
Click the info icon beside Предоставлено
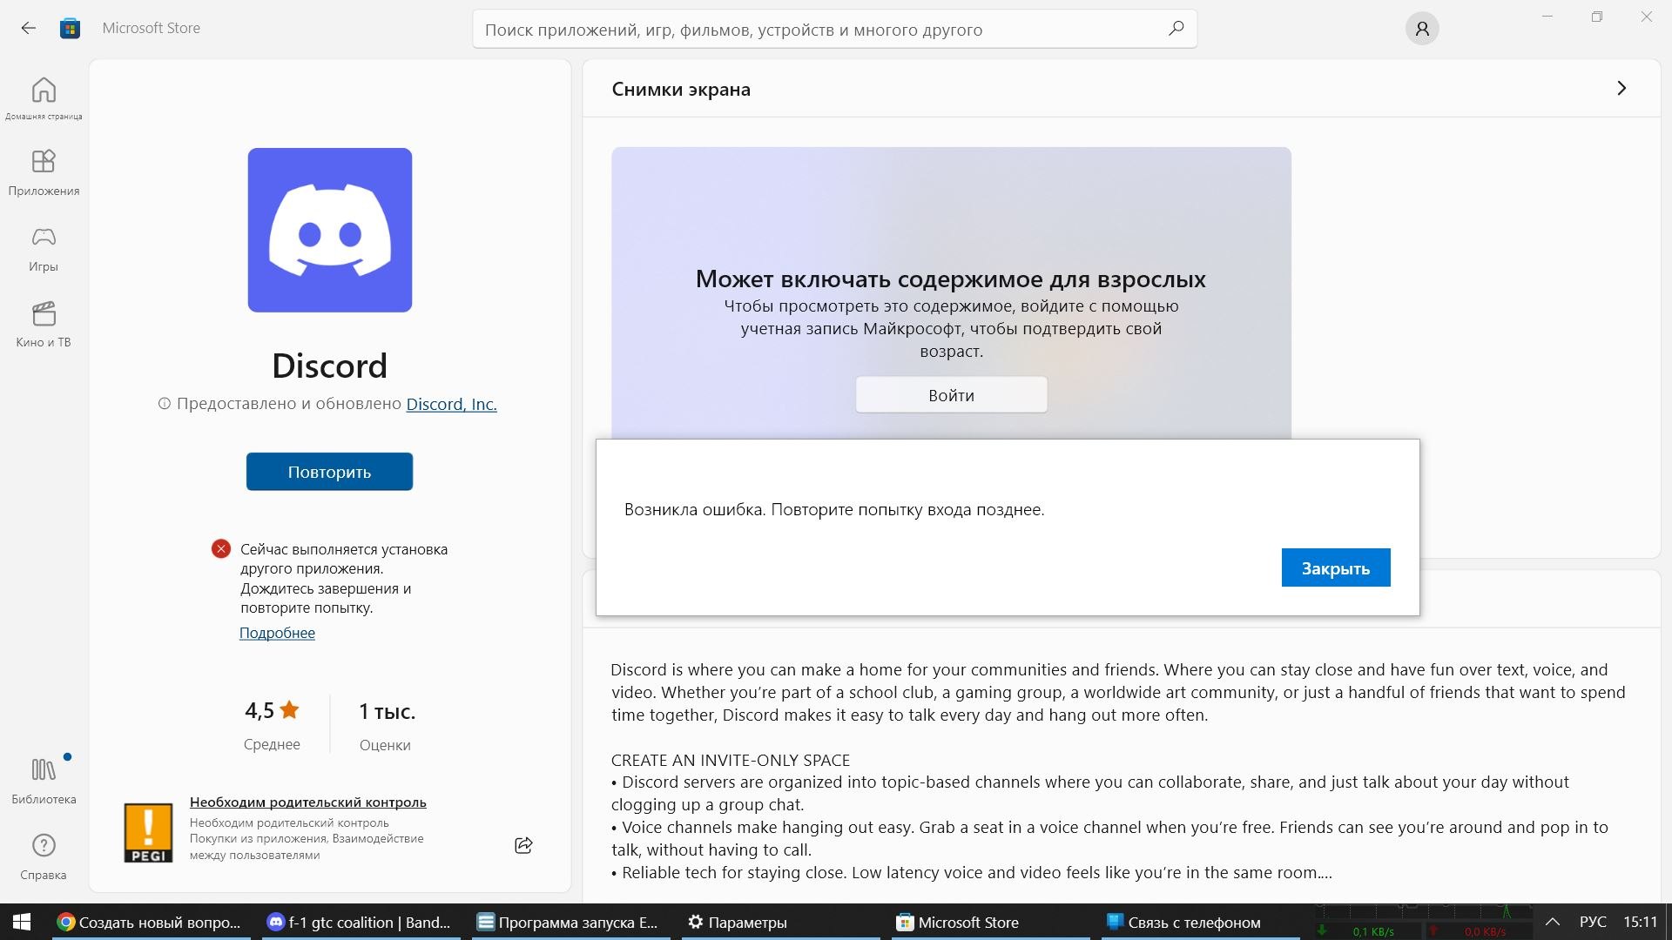tap(164, 404)
